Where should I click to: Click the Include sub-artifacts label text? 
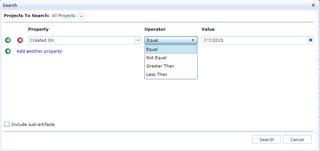33,124
